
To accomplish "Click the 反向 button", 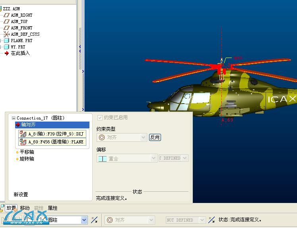I will 155,137.
